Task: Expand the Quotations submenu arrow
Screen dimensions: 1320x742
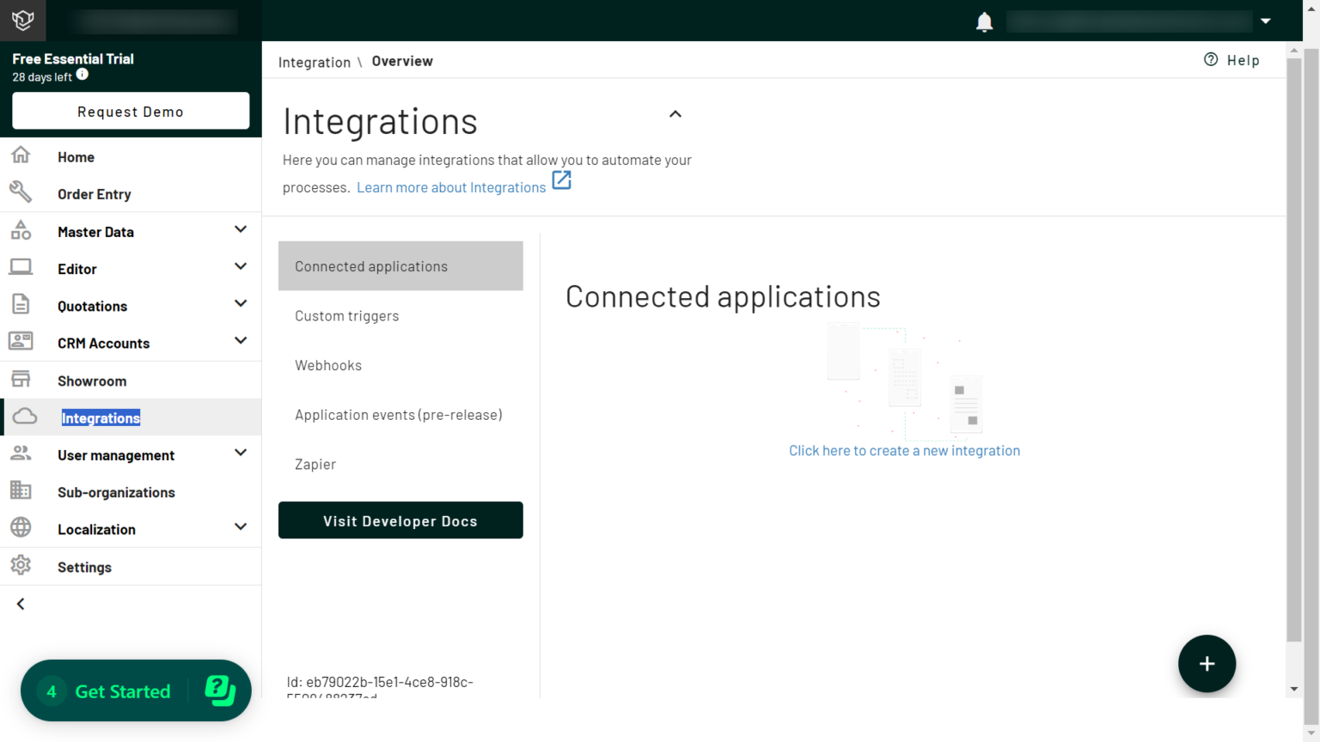Action: [241, 304]
